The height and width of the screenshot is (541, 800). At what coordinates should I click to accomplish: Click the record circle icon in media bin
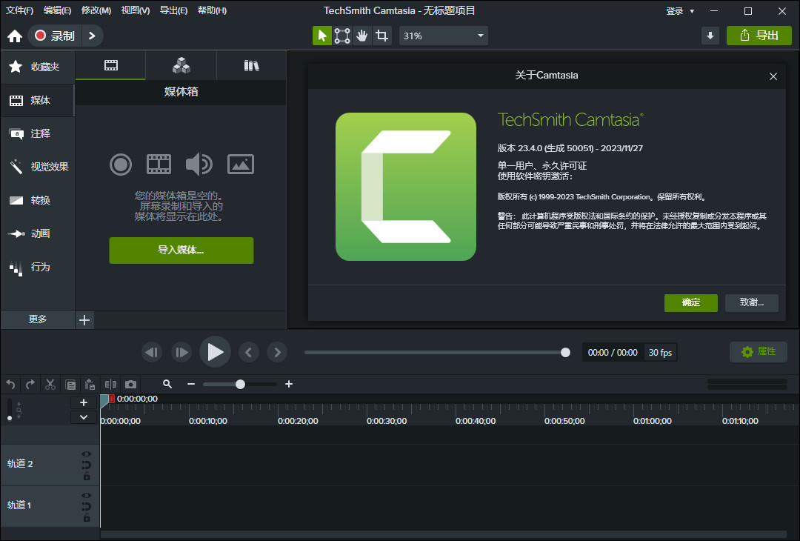tap(121, 165)
